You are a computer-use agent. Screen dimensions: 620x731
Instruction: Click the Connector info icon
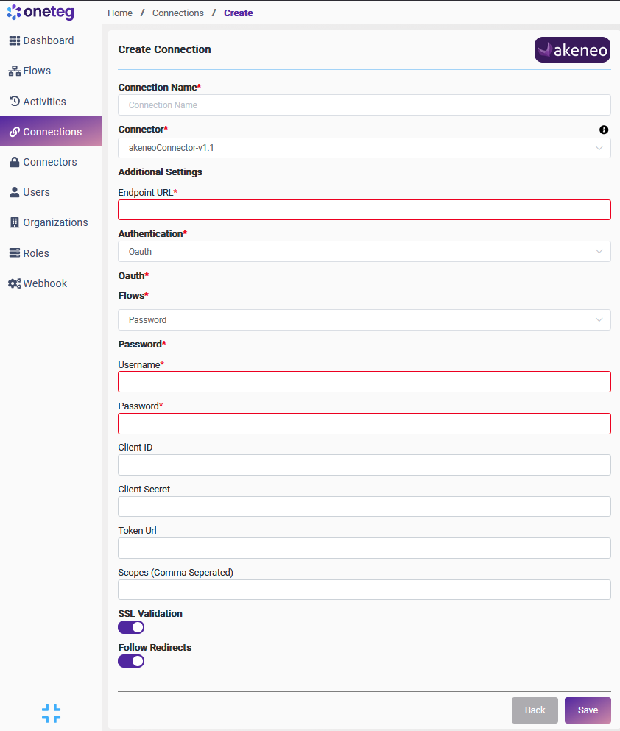[x=604, y=130]
